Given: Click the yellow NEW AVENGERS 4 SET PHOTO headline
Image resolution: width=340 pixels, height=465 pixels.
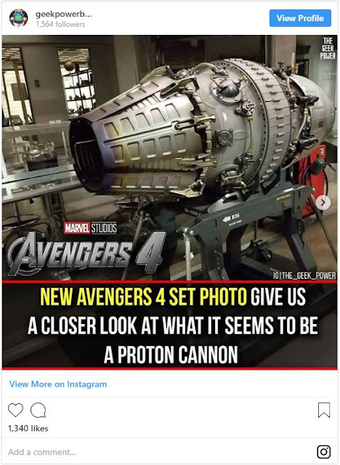Looking at the screenshot, I should [144, 296].
